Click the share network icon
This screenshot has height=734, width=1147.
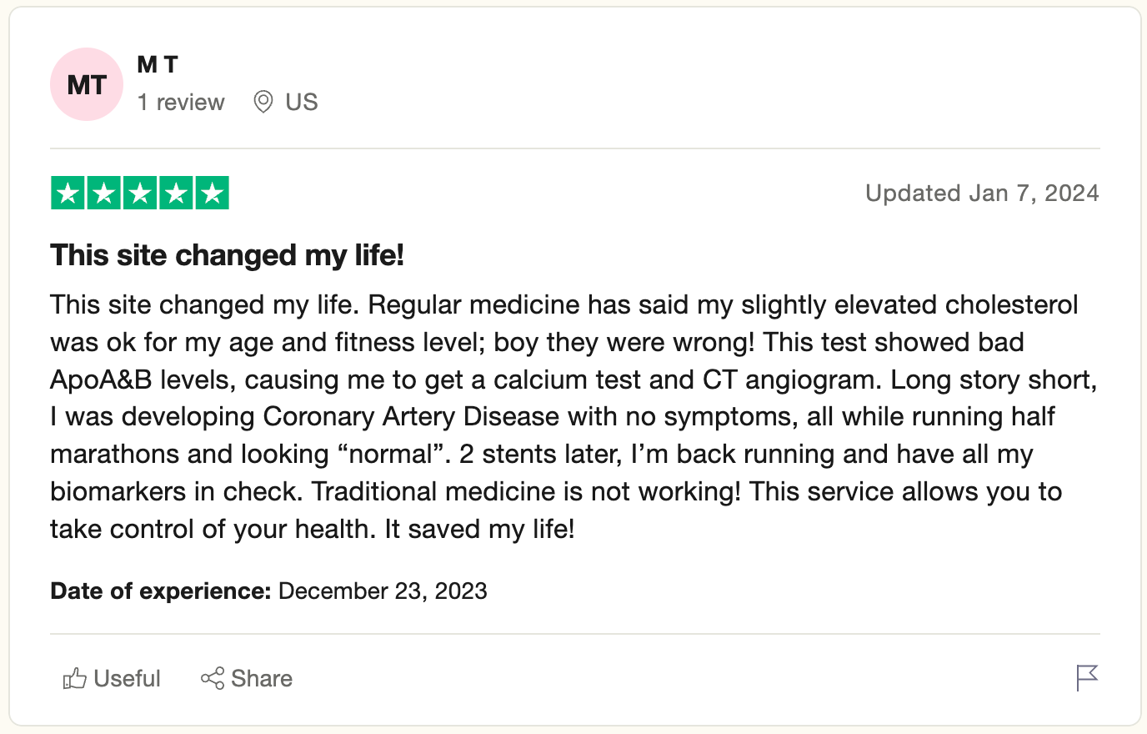tap(213, 678)
